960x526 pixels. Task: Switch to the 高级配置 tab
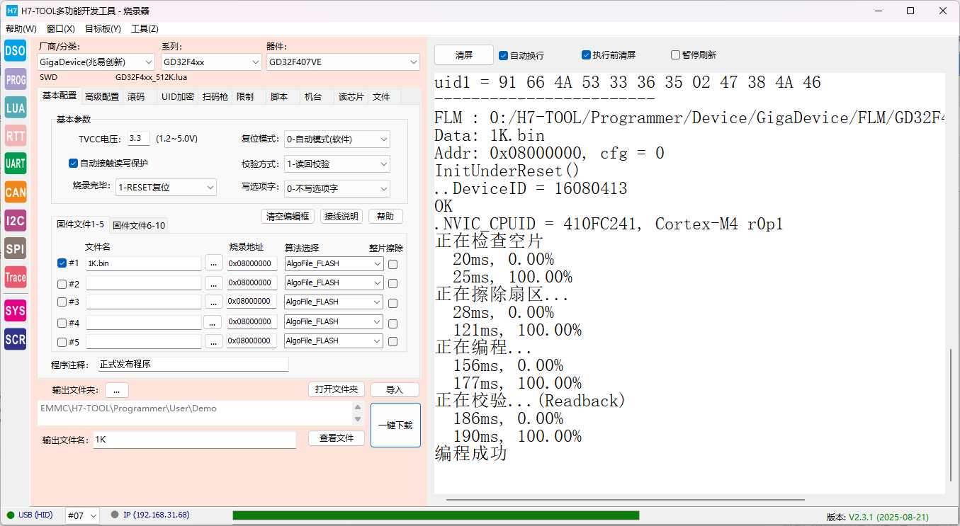click(102, 97)
